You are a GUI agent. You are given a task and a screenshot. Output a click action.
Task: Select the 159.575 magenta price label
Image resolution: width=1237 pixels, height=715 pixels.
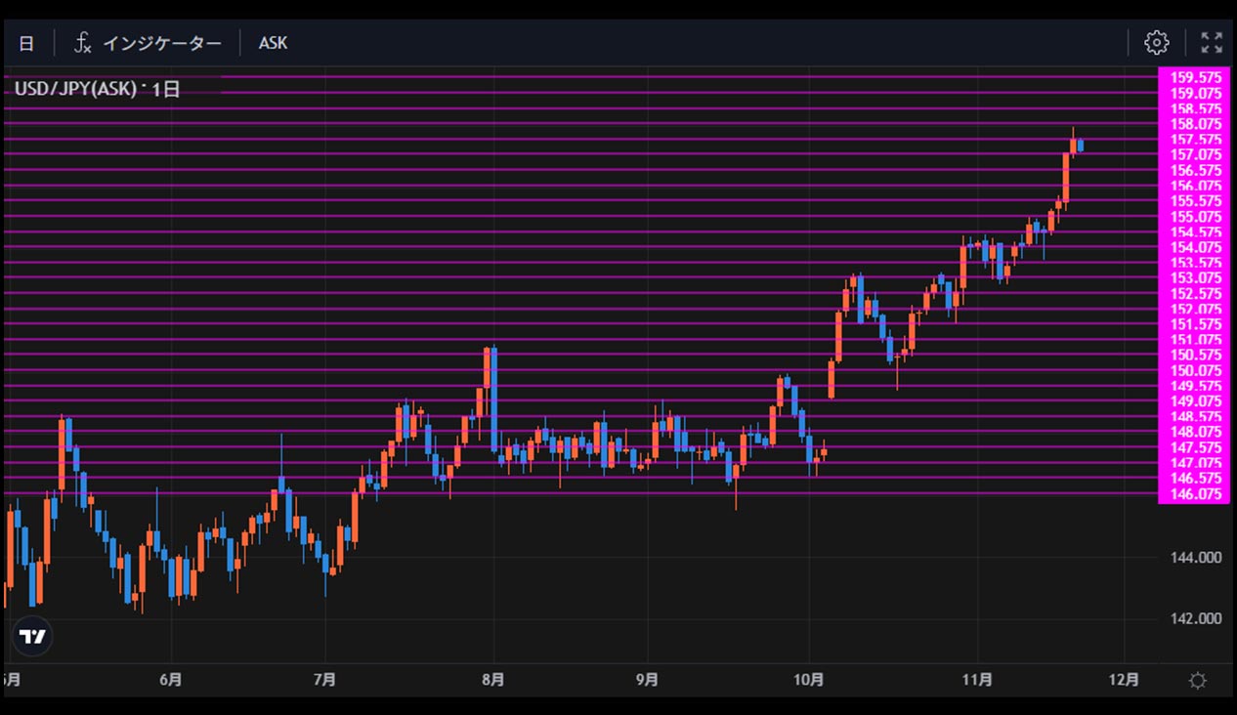pyautogui.click(x=1195, y=77)
